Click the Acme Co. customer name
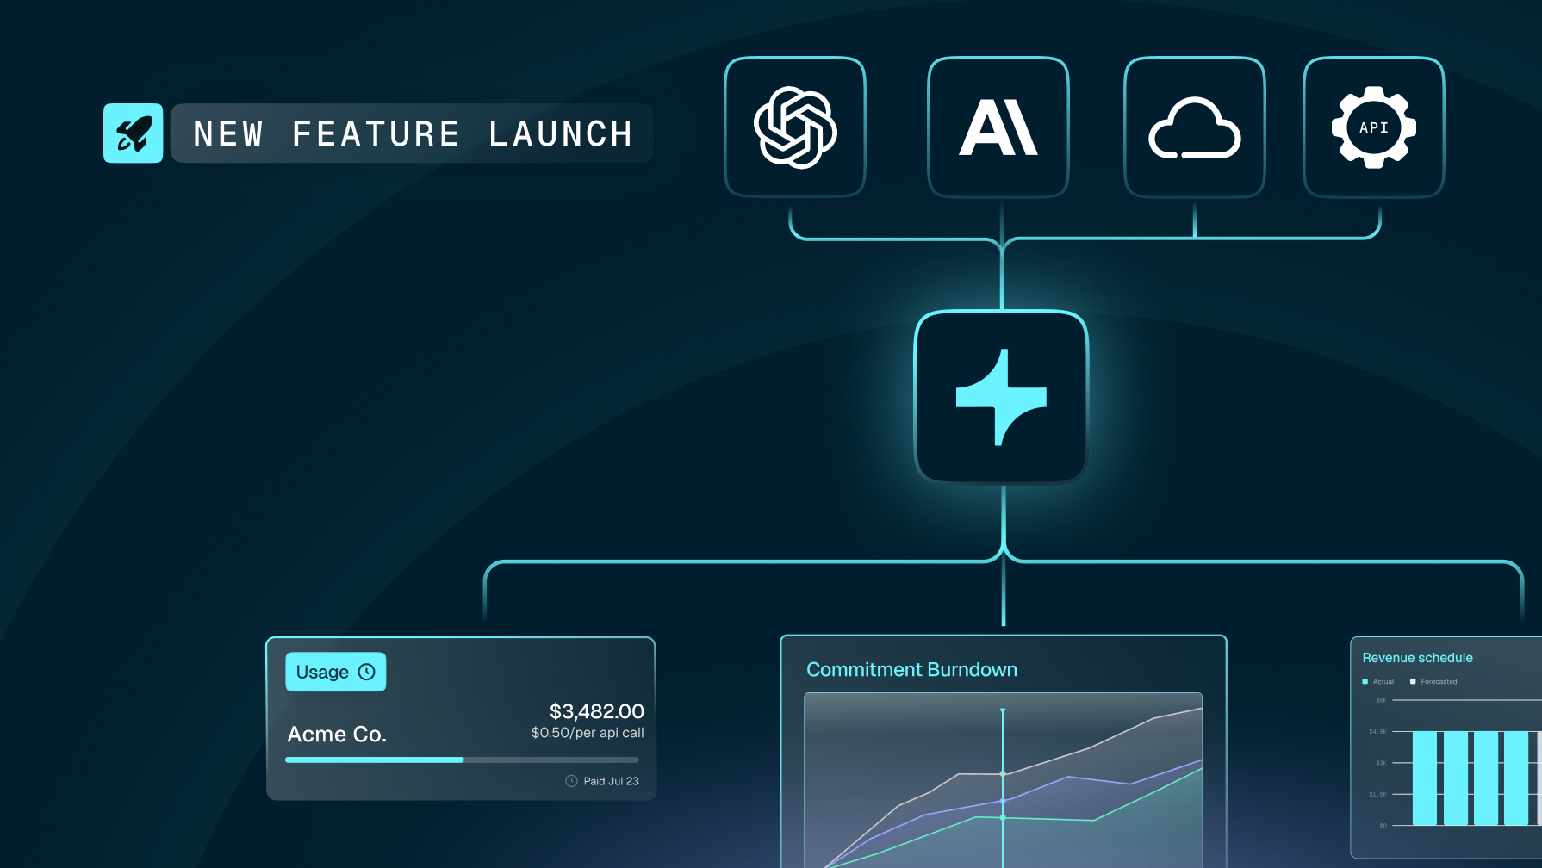The height and width of the screenshot is (868, 1542). 337,735
